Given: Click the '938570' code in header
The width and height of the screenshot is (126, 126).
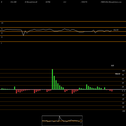Looking at the screenshot, I should pos(84,2).
